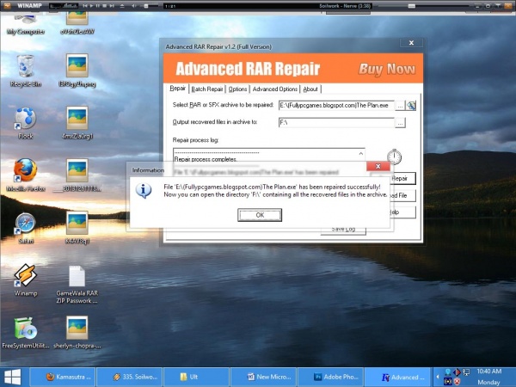Click the Start Repair button

402,178
